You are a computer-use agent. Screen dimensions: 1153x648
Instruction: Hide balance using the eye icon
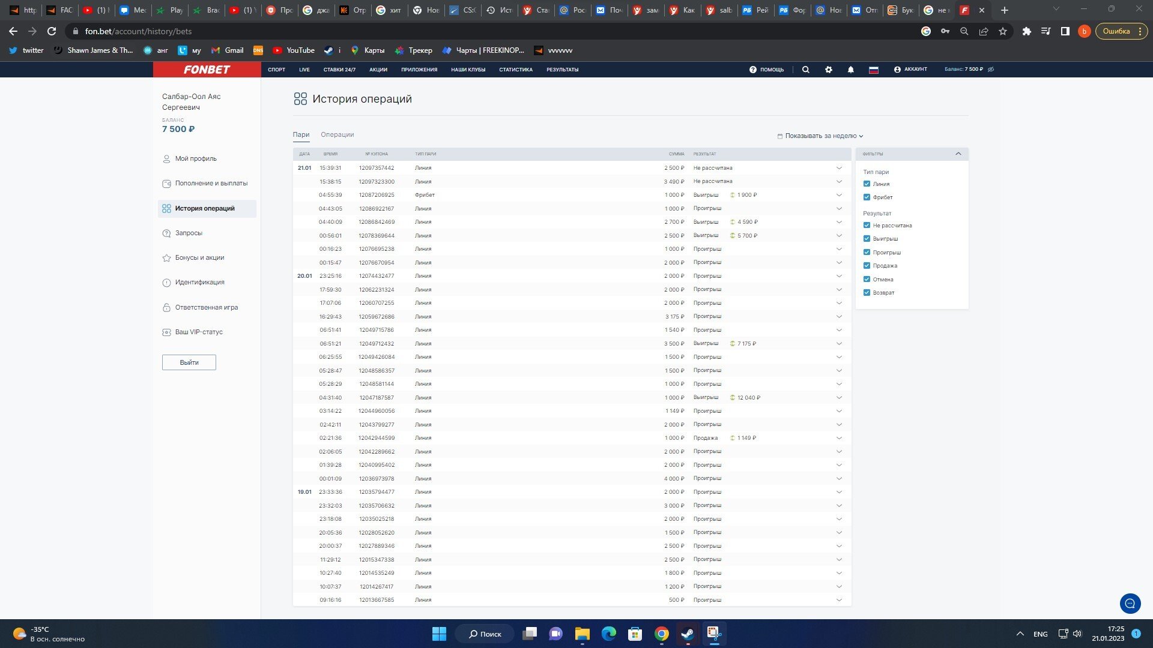[x=991, y=70]
